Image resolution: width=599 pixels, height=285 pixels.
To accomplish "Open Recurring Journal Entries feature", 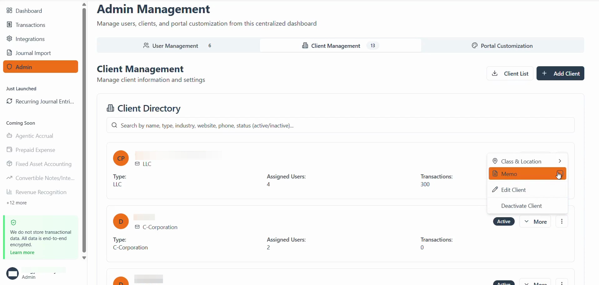I will (x=40, y=101).
